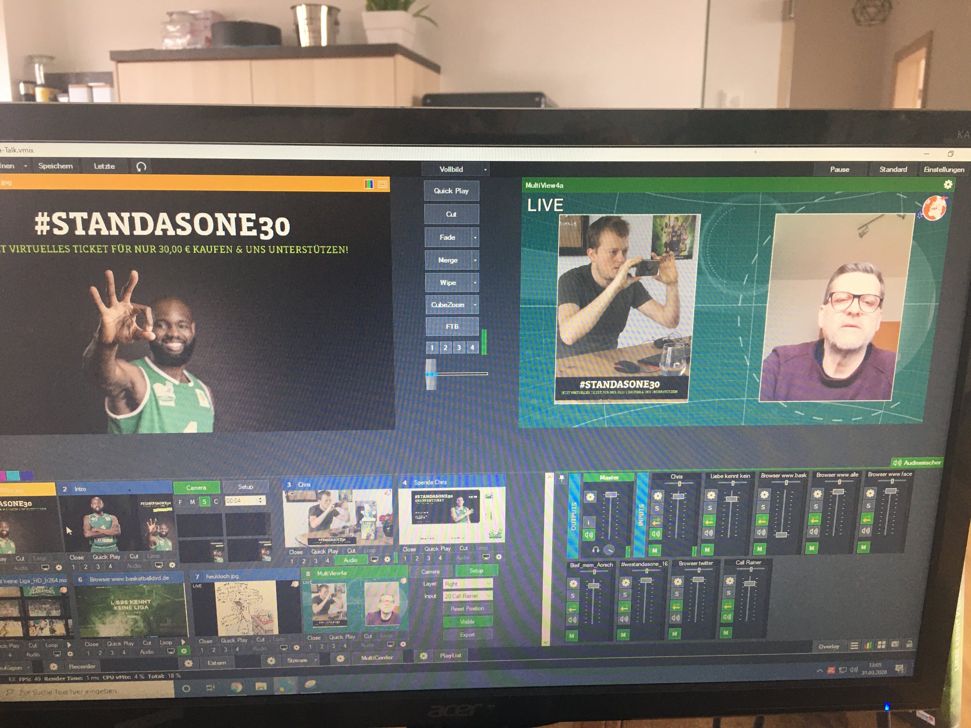Select the heuldoch.jpg input thumbnail

coord(246,608)
